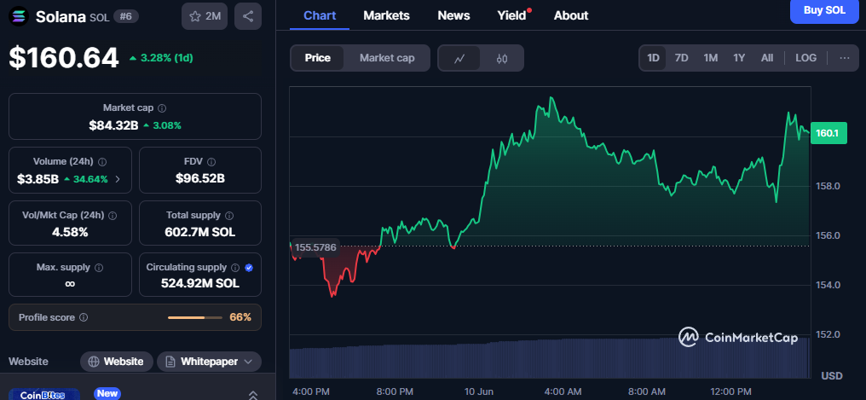
Task: Open the Chart tab
Action: 320,15
